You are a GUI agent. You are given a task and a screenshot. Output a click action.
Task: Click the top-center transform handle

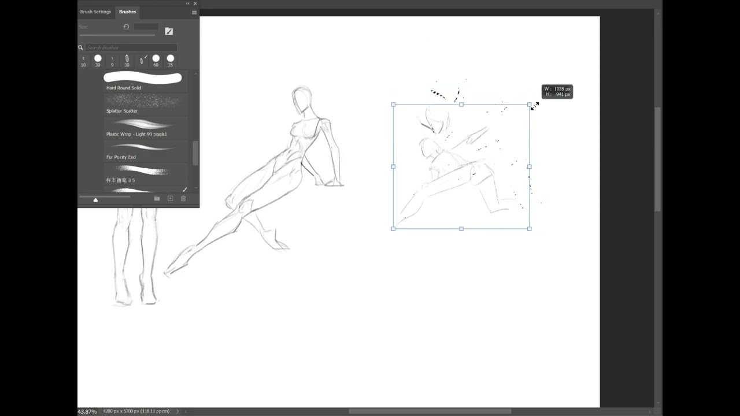461,105
